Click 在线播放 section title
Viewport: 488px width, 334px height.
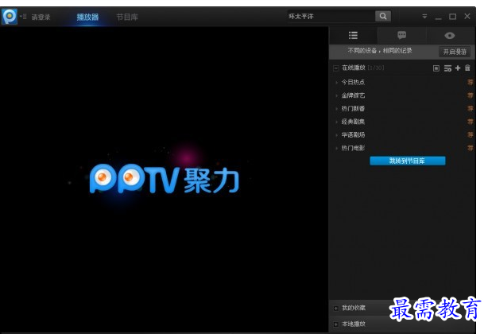tap(353, 68)
